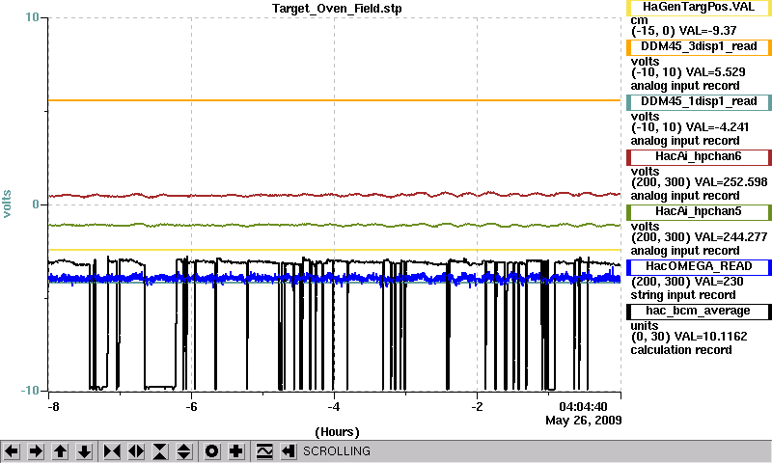Zoom out the time axis (outward triangles)
The image size is (772, 463).
(136, 451)
